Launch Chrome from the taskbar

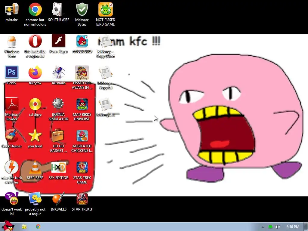[x=38, y=226]
